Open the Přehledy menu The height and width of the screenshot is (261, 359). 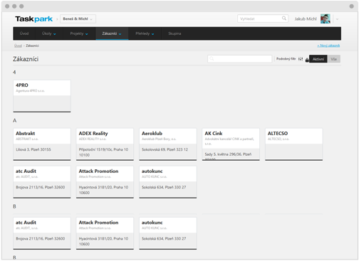(145, 33)
